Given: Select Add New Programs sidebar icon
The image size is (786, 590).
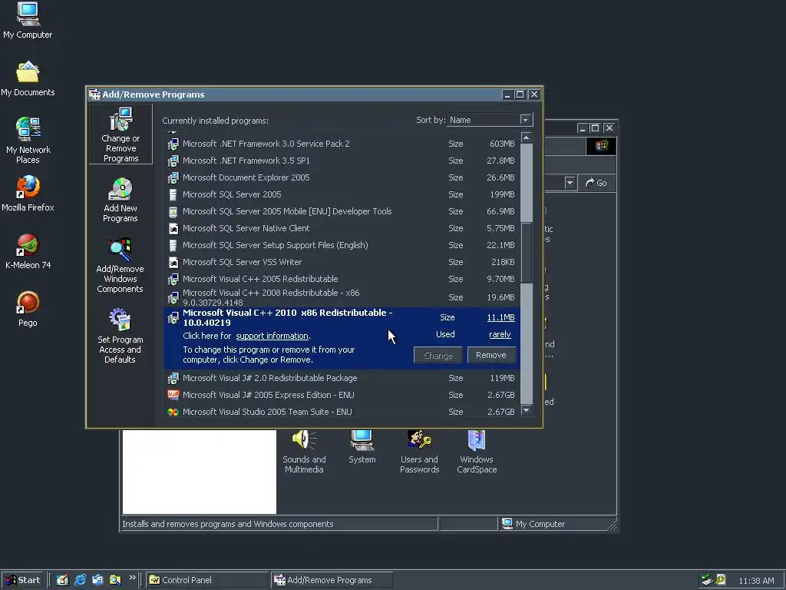Looking at the screenshot, I should point(121,200).
